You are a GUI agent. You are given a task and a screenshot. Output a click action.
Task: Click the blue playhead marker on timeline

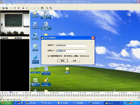10,92
